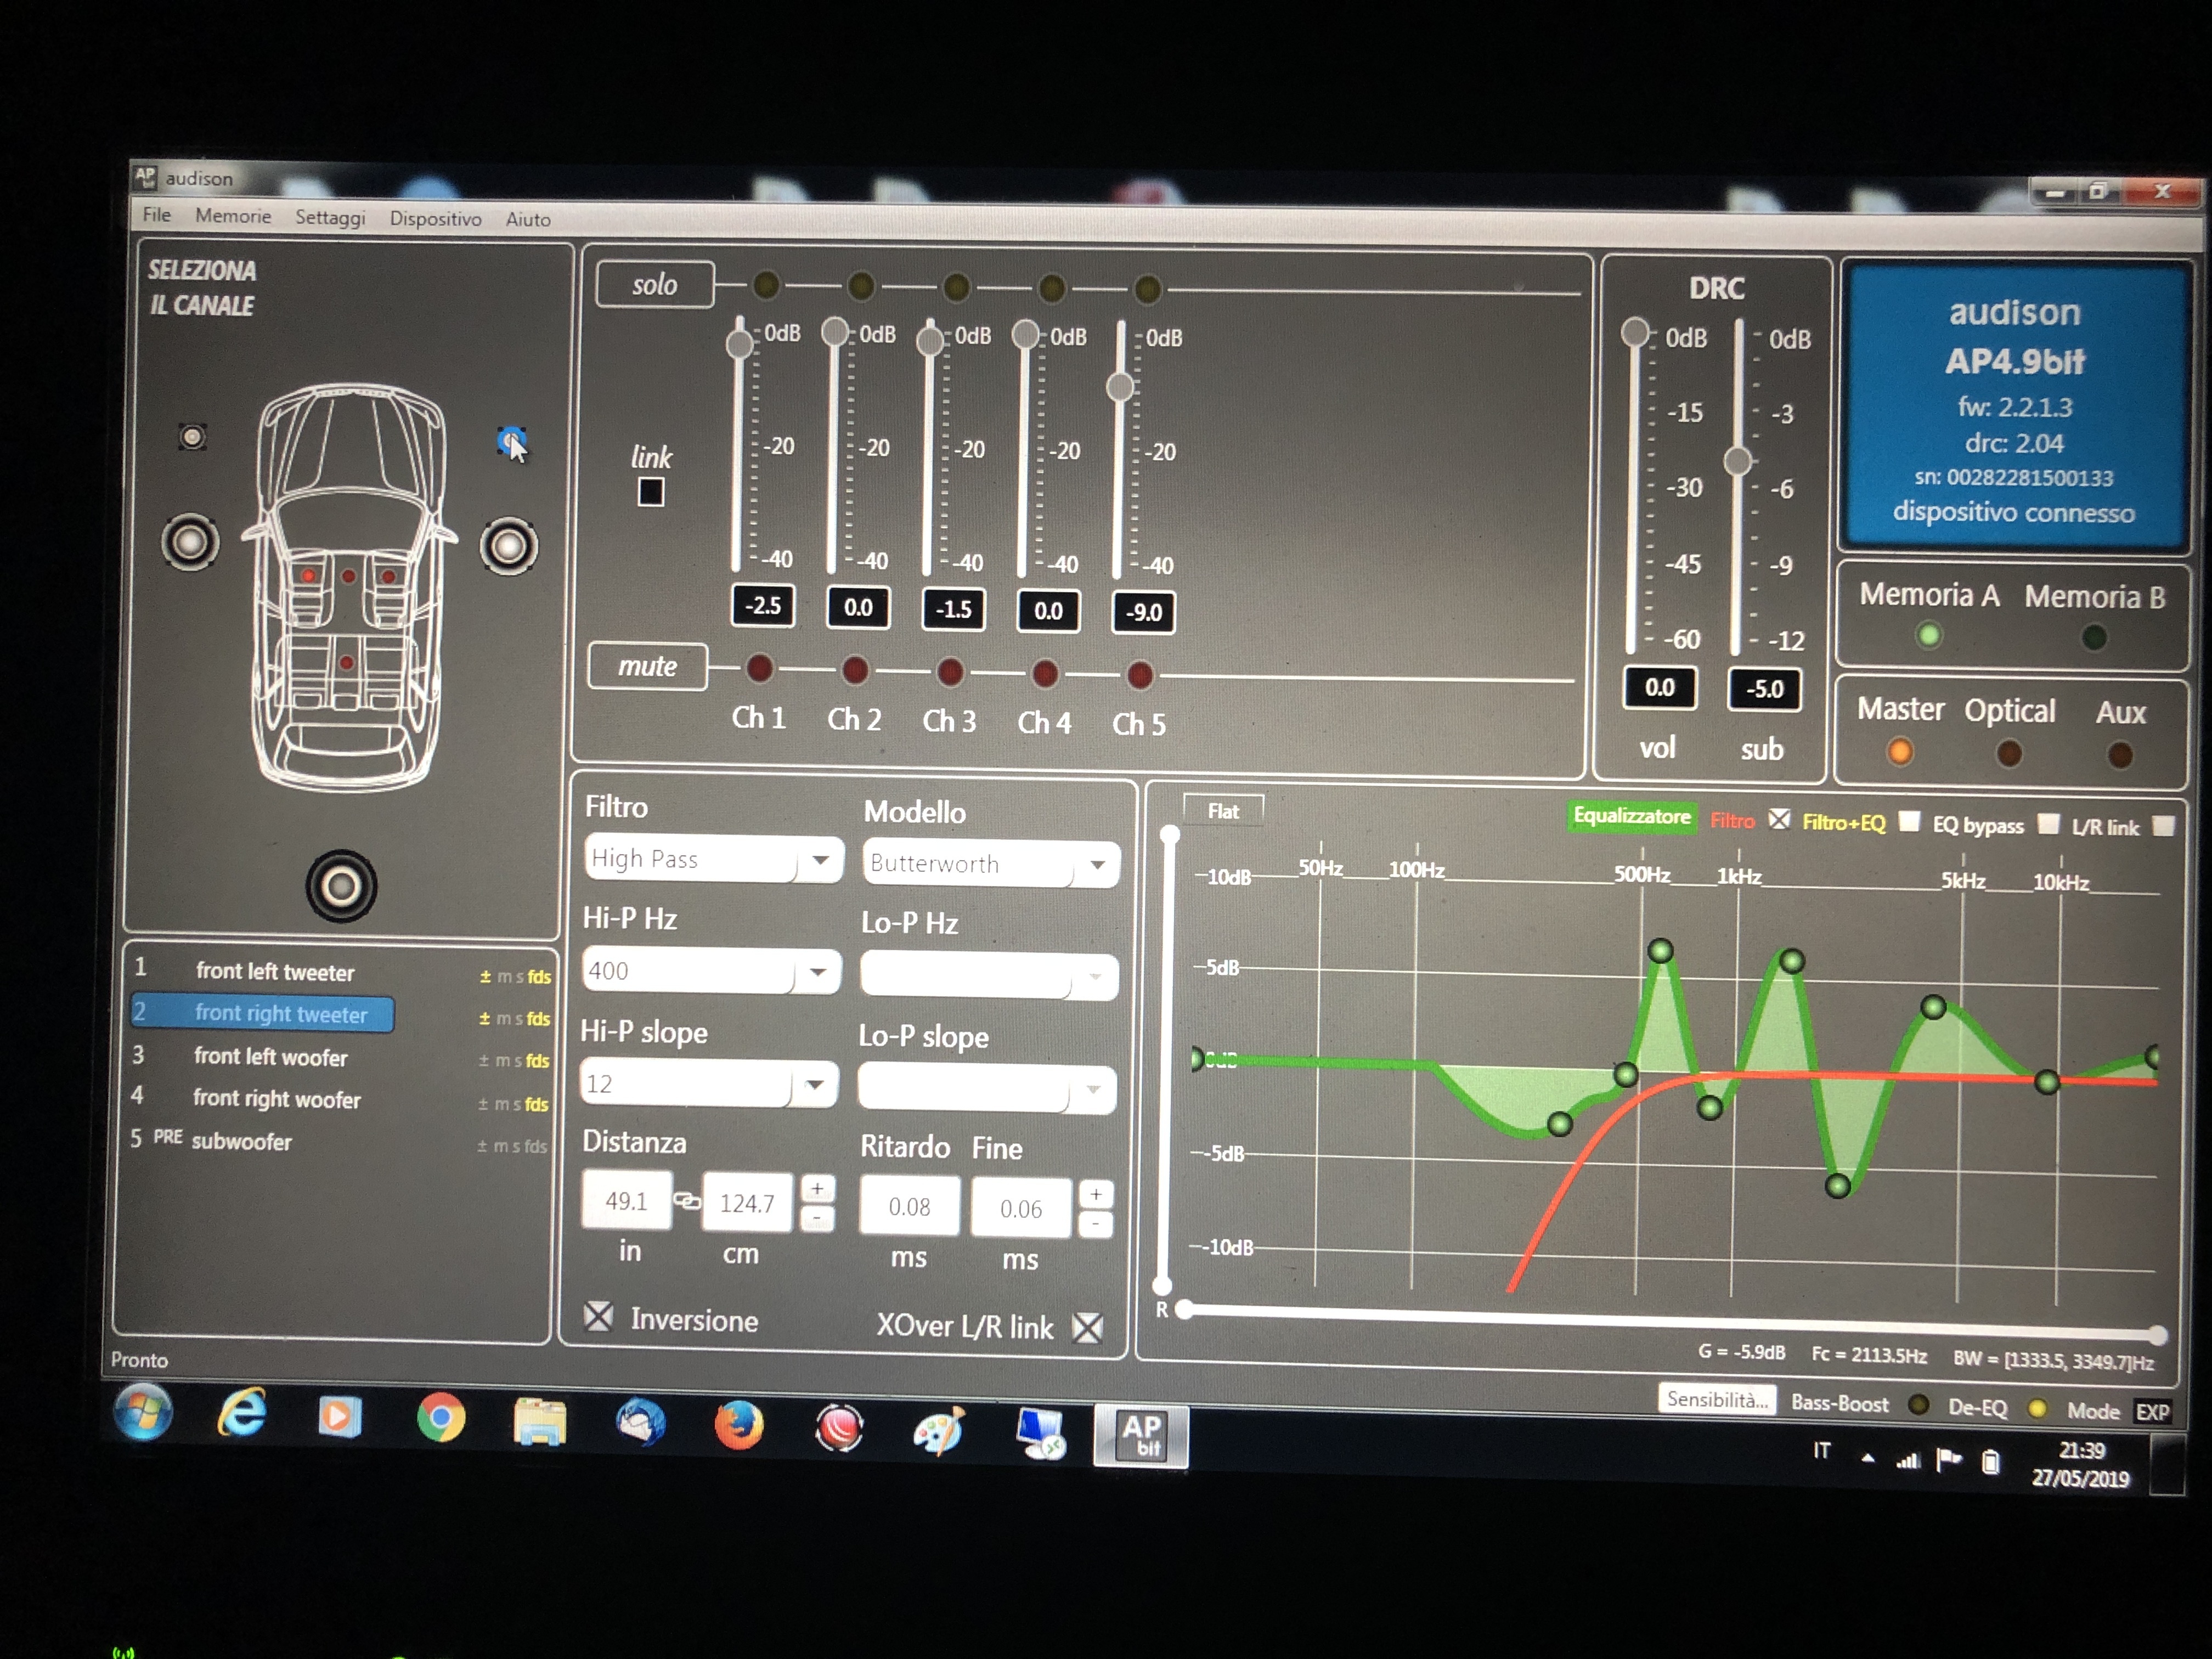
Task: Mute Ch 1 red indicator
Action: (x=760, y=668)
